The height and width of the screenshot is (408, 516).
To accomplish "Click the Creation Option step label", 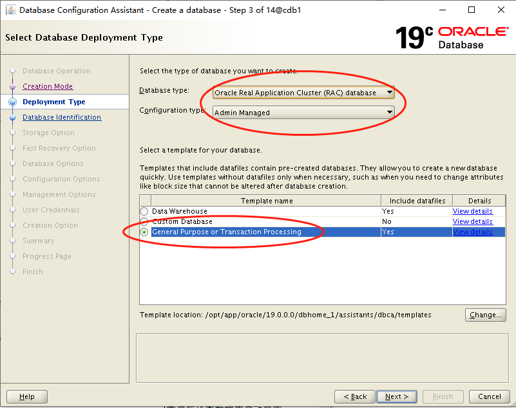I will (x=50, y=225).
